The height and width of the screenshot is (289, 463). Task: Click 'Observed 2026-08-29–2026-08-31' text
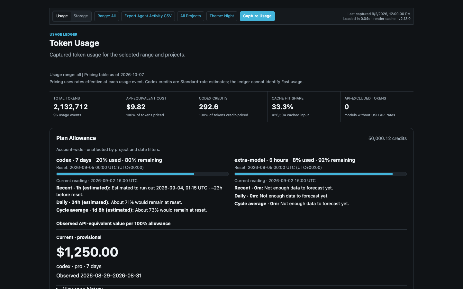click(x=99, y=276)
